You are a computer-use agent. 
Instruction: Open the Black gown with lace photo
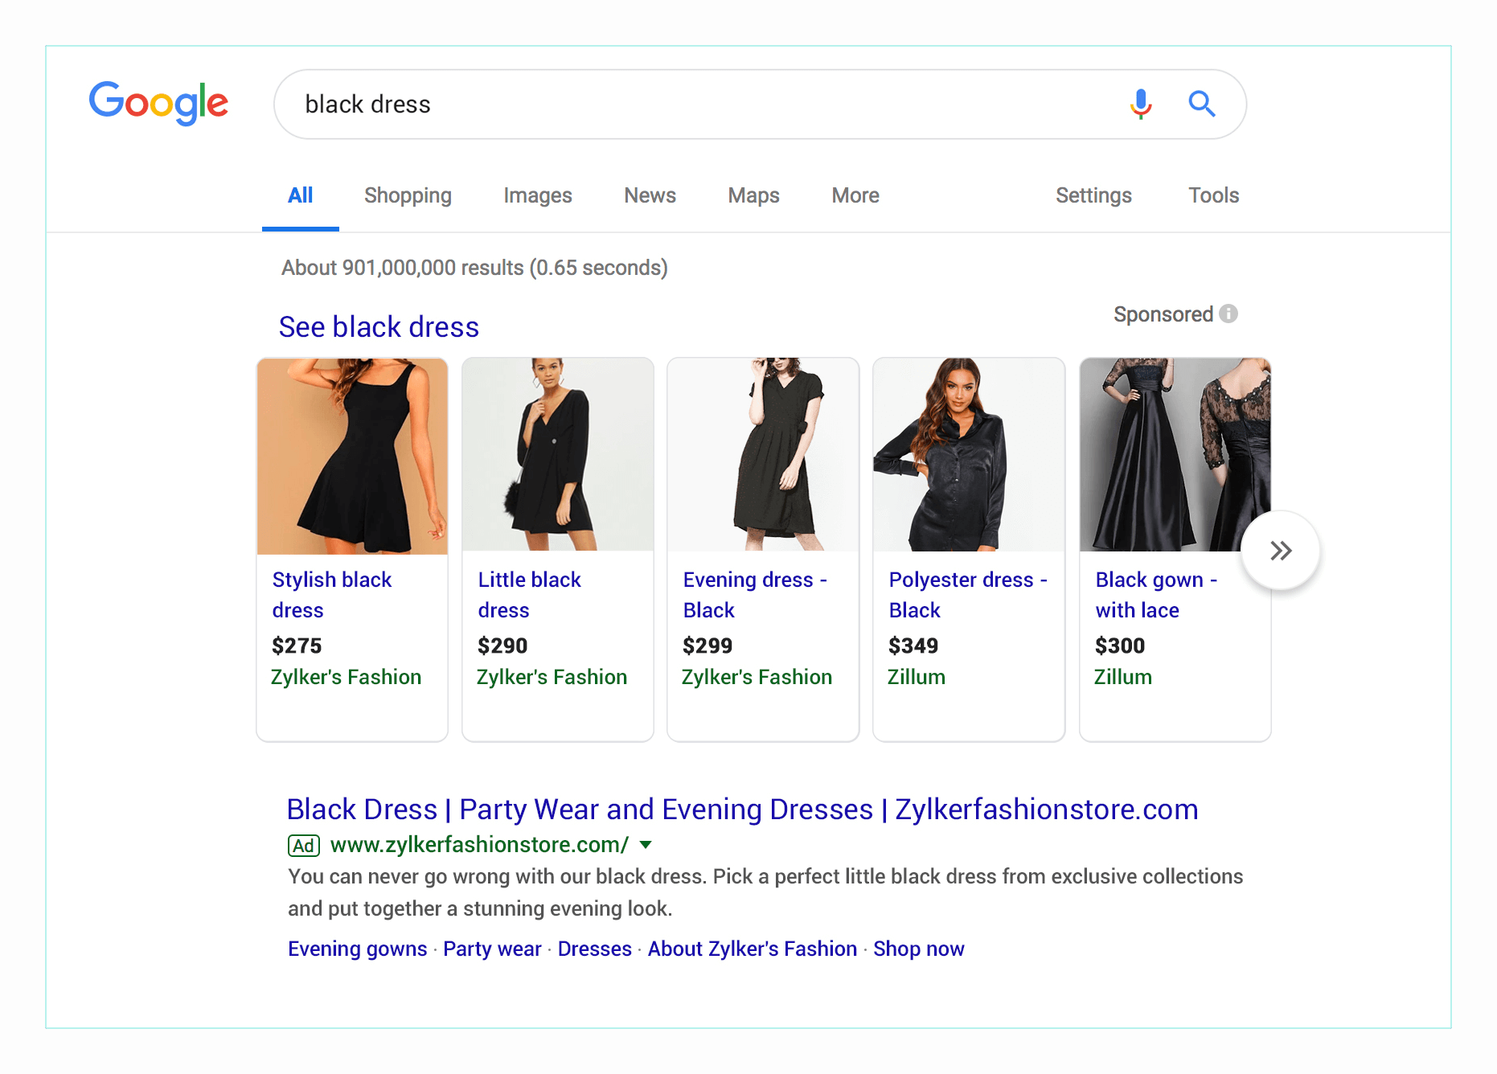click(1175, 455)
